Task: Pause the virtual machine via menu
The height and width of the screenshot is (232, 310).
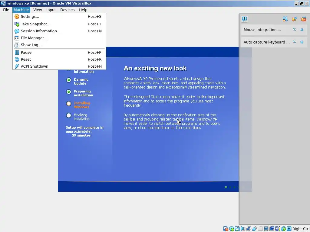Action: coord(59,53)
